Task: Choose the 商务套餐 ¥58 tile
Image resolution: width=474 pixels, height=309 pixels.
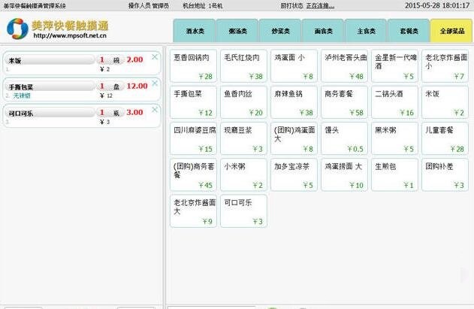Action: tap(345, 102)
